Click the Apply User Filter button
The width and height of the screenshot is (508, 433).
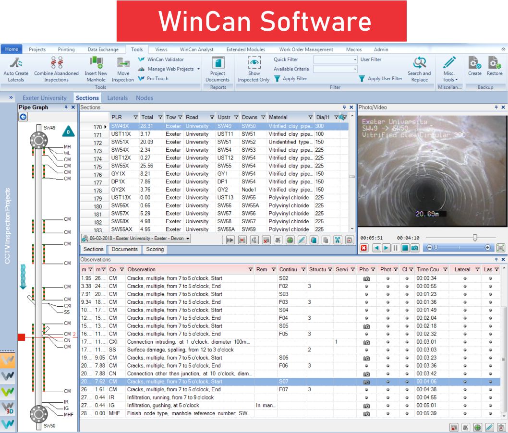(381, 79)
